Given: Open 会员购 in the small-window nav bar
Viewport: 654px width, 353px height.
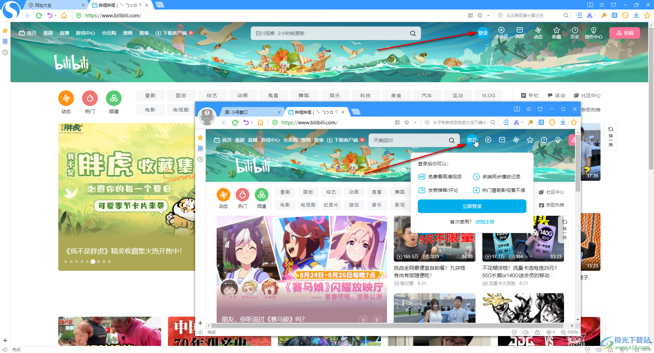Looking at the screenshot, I should click(x=291, y=140).
